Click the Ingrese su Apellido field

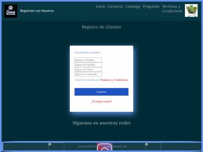88,65
